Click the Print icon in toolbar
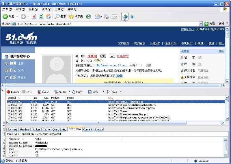This screenshot has height=164, width=231. click(106, 16)
